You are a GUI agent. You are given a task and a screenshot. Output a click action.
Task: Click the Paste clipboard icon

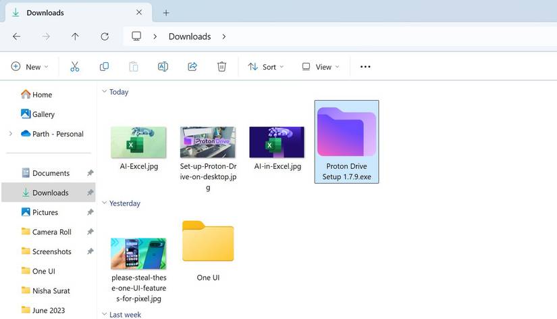pyautogui.click(x=134, y=66)
